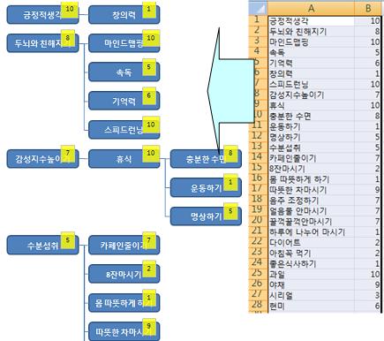Select the 명상하기 mind map node
Screen dimensions: 384x341
[206, 216]
